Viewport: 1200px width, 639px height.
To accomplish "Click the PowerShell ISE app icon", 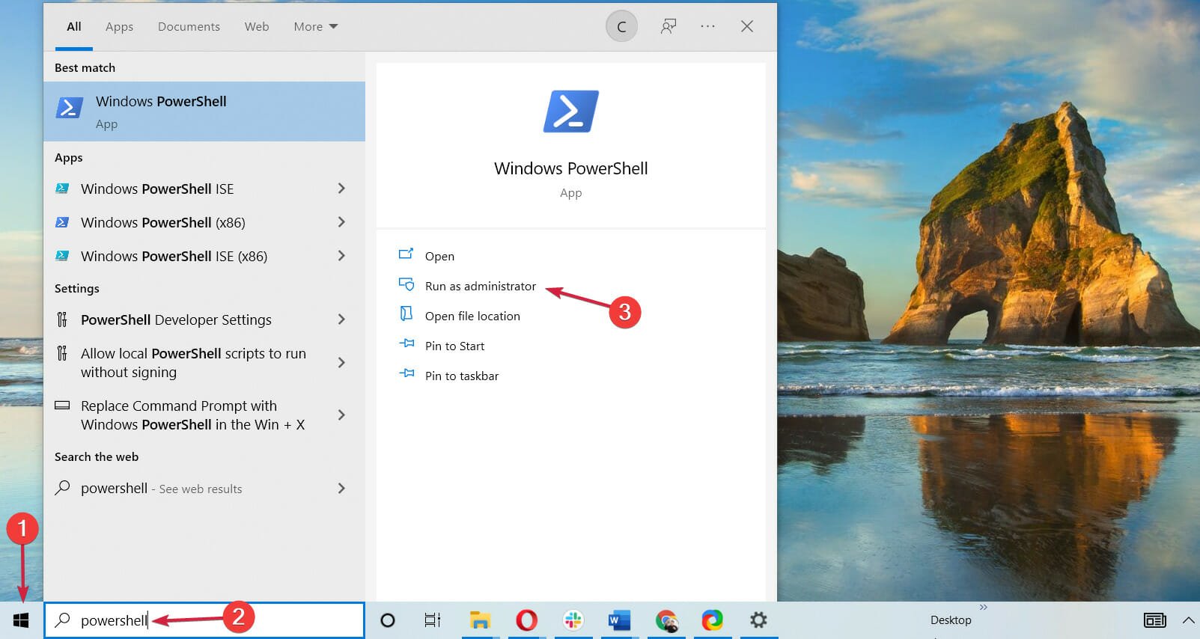I will (x=63, y=189).
